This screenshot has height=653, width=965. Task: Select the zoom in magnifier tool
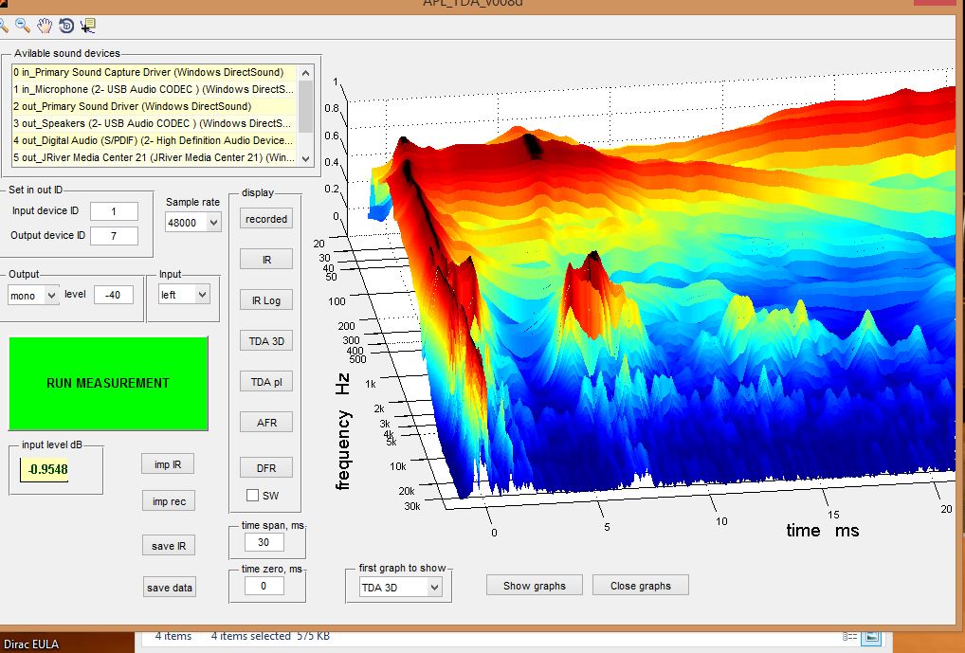[4, 26]
